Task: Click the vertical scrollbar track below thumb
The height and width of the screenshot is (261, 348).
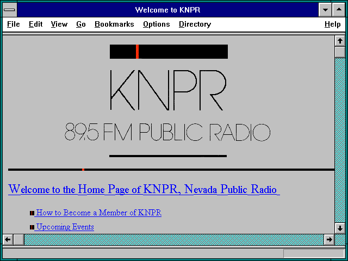Action: point(340,140)
